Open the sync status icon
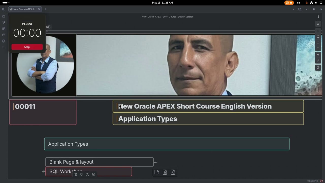The width and height of the screenshot is (325, 183). [322, 181]
